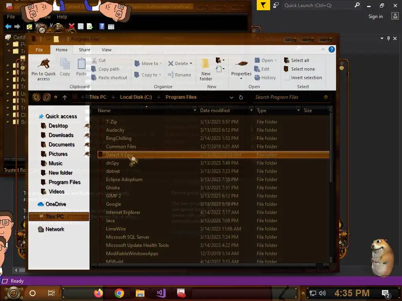Click the Visual Studio feedback icon

[276, 5]
